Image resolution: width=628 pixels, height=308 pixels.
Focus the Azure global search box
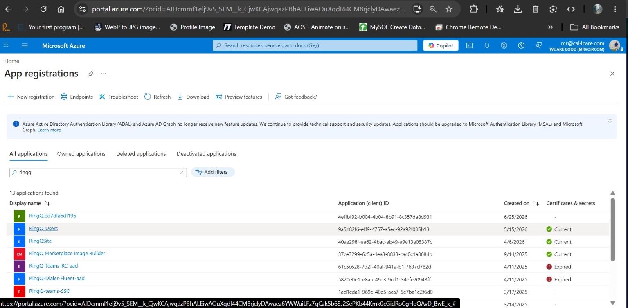pyautogui.click(x=315, y=45)
